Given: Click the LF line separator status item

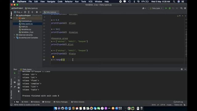Looking at the screenshot, I should click(x=158, y=105).
